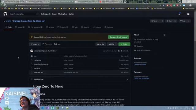Edit About details via gear icon
The image size is (196, 110).
pos(164,35)
